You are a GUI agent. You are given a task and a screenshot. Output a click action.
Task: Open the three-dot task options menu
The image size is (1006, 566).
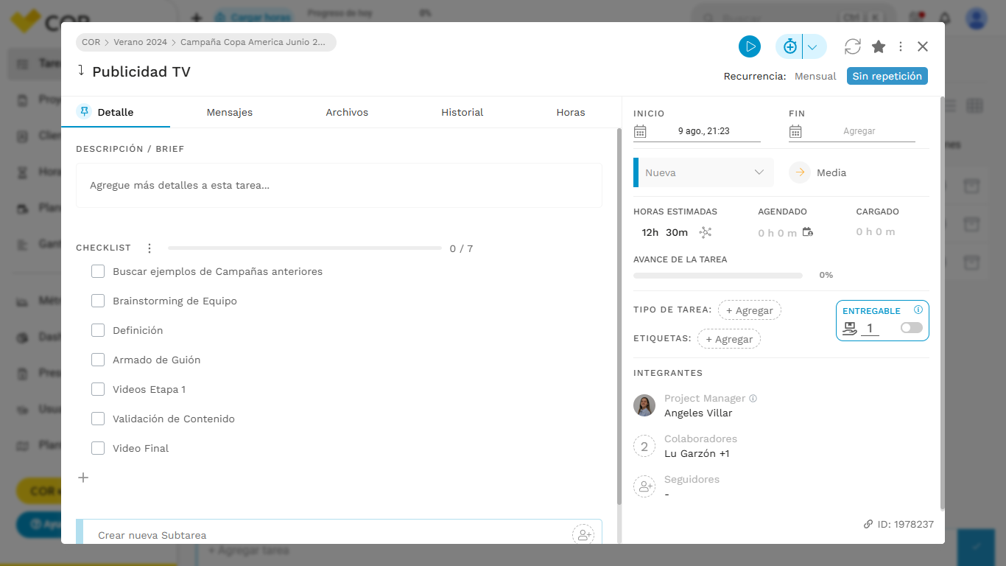pos(901,46)
